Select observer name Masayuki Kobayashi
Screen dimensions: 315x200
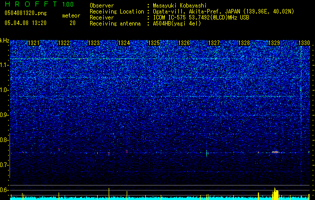(180, 5)
